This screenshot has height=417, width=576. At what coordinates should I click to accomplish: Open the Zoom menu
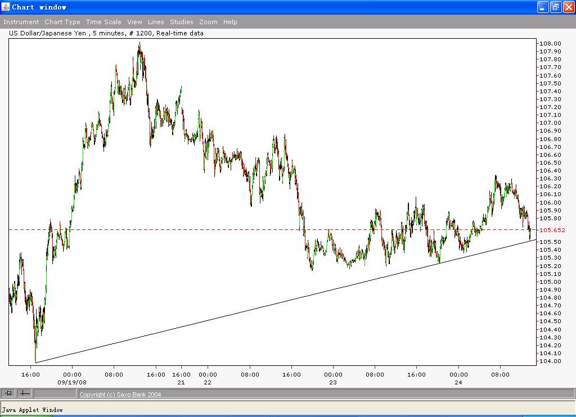[208, 22]
